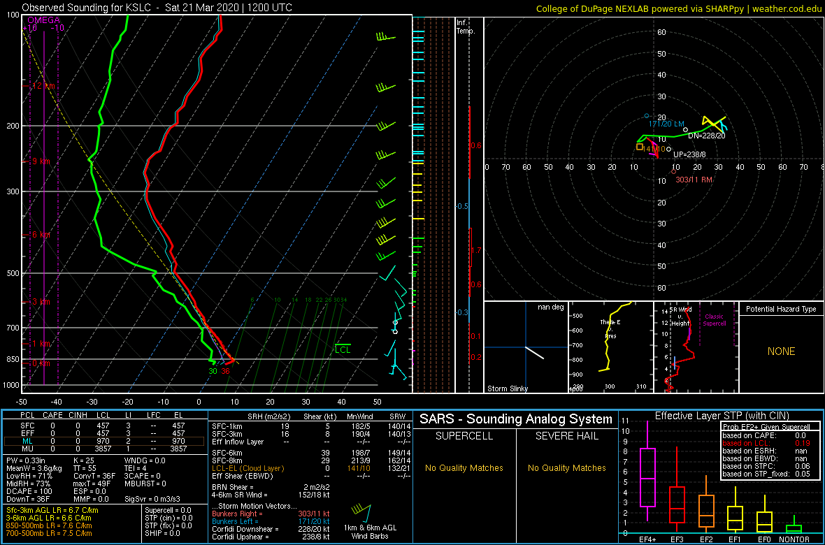Click the Potential Hazard Type NONE text
This screenshot has width=825, height=545.
tap(781, 351)
